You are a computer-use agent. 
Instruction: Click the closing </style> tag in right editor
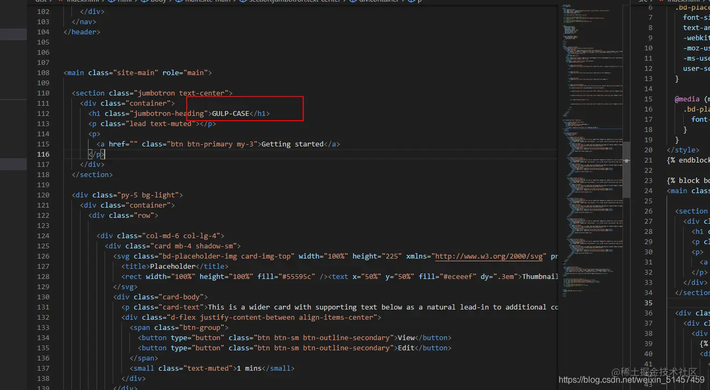click(x=683, y=150)
